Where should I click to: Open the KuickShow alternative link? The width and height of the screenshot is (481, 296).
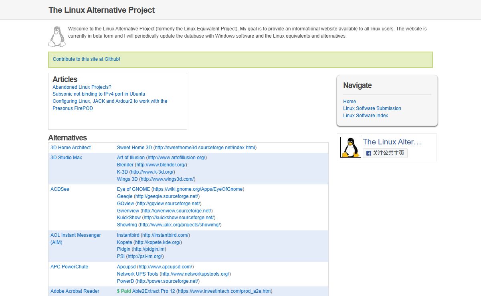tap(129, 218)
